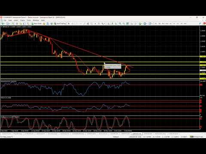This screenshot has height=154, width=206.
Task: Open the Charts menu
Action: 22,21
